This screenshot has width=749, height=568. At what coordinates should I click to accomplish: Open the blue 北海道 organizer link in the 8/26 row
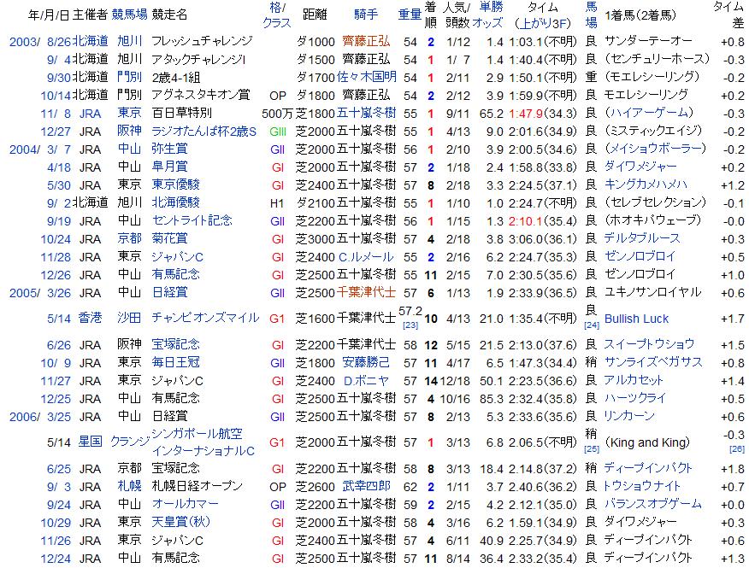[91, 41]
